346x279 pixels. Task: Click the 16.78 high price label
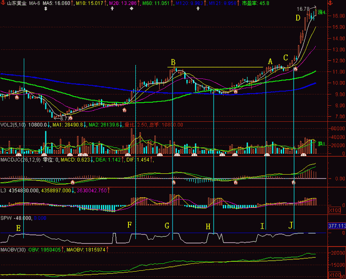click(303, 9)
